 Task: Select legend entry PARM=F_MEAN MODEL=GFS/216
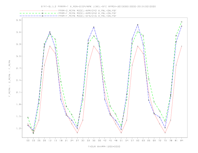pos(87,16)
